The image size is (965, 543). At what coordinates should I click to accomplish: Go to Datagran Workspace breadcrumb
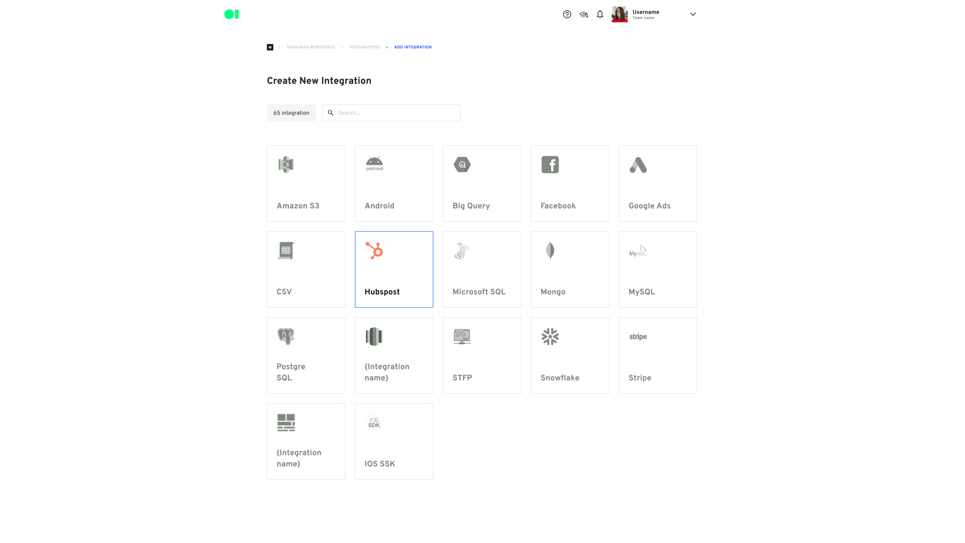coord(311,47)
